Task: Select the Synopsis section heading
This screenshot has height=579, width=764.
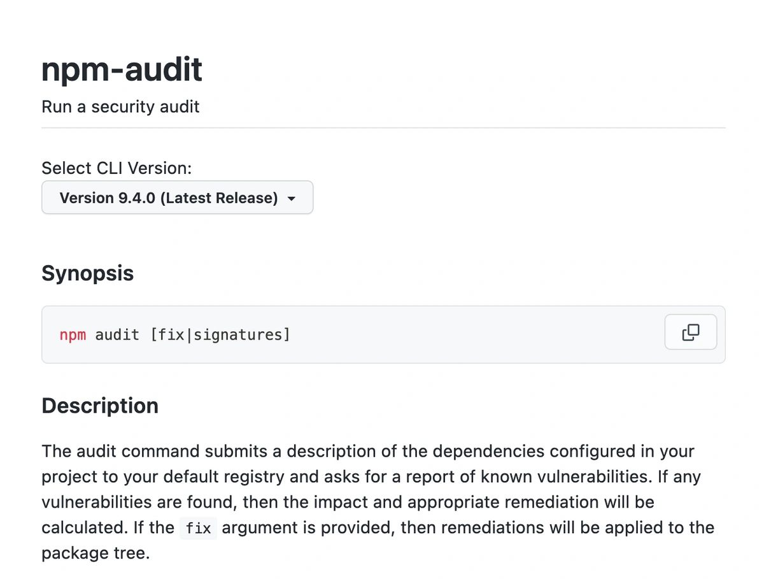Action: coord(88,273)
